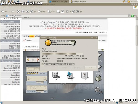Switch to first Internet Explorer taskbar item
Screen dimensions: 138x104
[x=37, y=1]
